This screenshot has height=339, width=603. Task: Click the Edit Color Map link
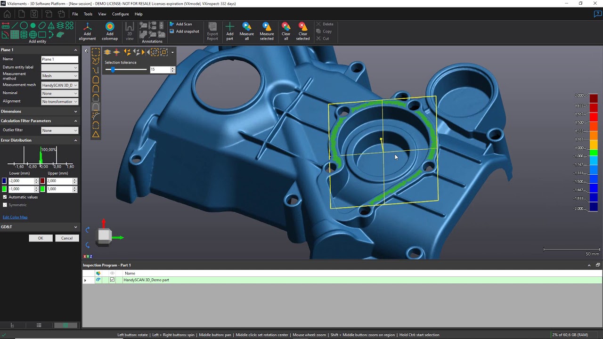click(15, 217)
